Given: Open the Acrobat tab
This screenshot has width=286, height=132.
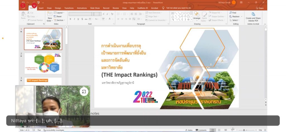Looking at the screenshot, I should coord(154,8).
